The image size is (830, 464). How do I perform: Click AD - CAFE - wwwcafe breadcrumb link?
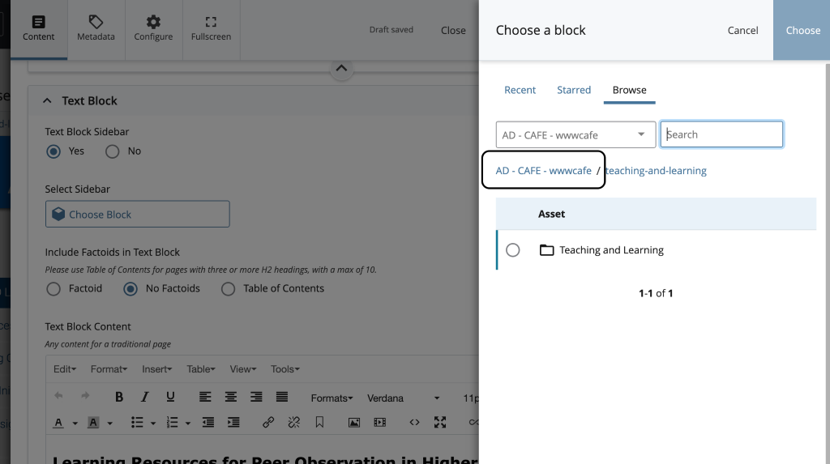[x=544, y=170]
